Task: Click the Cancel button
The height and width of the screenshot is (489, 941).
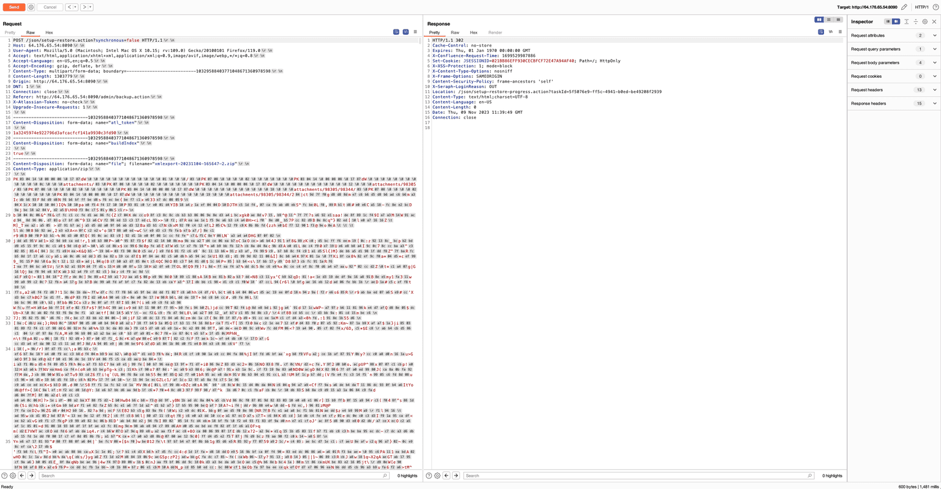Action: [50, 7]
